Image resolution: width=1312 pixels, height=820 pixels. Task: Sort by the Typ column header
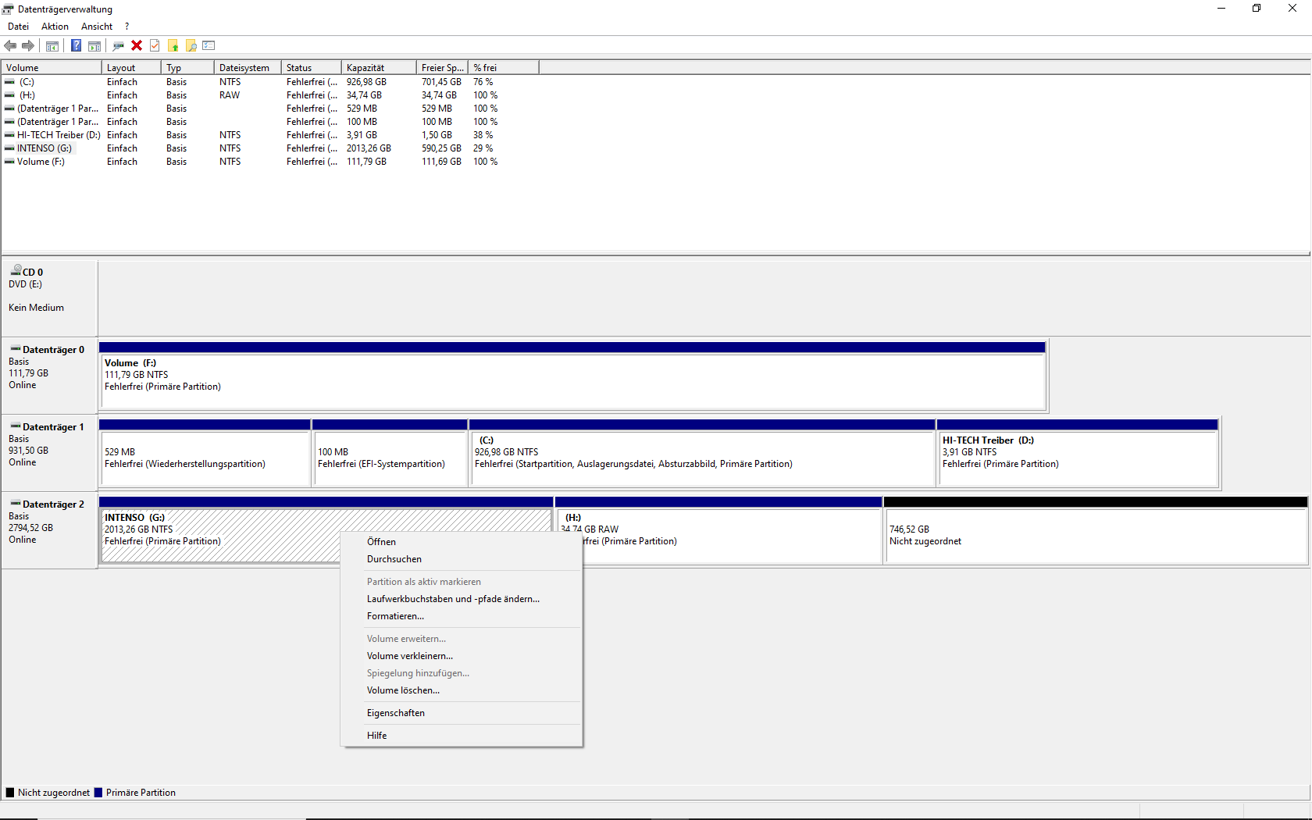coord(187,68)
